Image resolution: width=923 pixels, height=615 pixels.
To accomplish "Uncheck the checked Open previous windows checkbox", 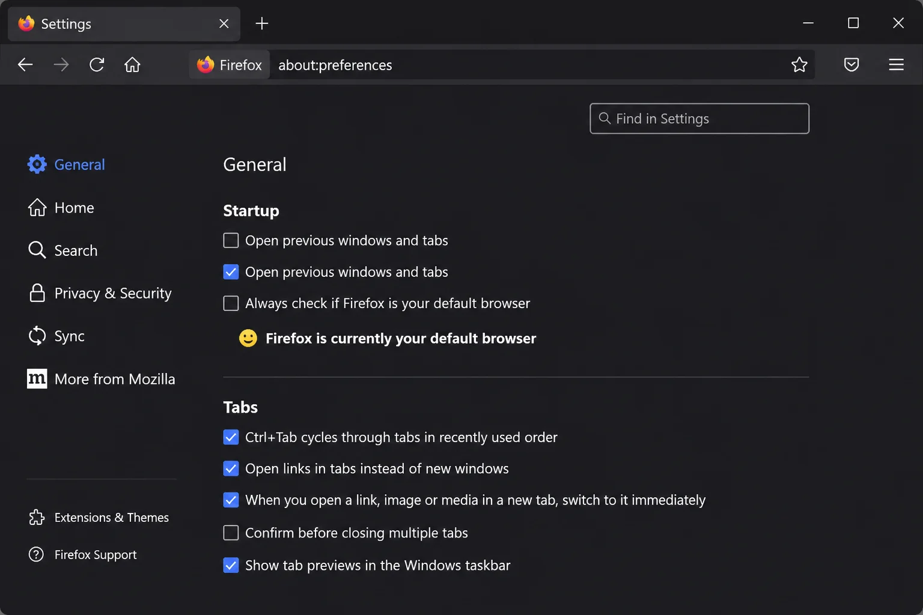I will (x=231, y=272).
